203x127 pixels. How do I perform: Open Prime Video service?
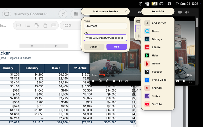[158, 80]
